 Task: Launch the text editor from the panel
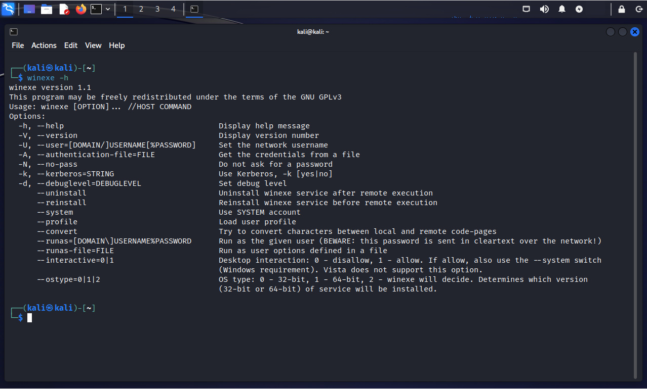point(64,9)
